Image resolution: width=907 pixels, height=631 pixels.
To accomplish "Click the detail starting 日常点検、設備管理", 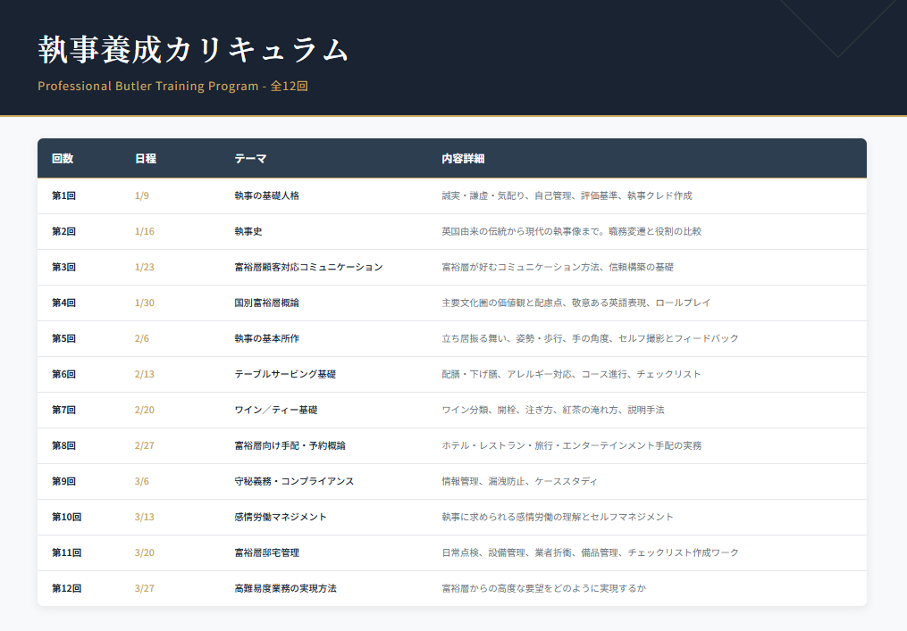I will pyautogui.click(x=590, y=553).
